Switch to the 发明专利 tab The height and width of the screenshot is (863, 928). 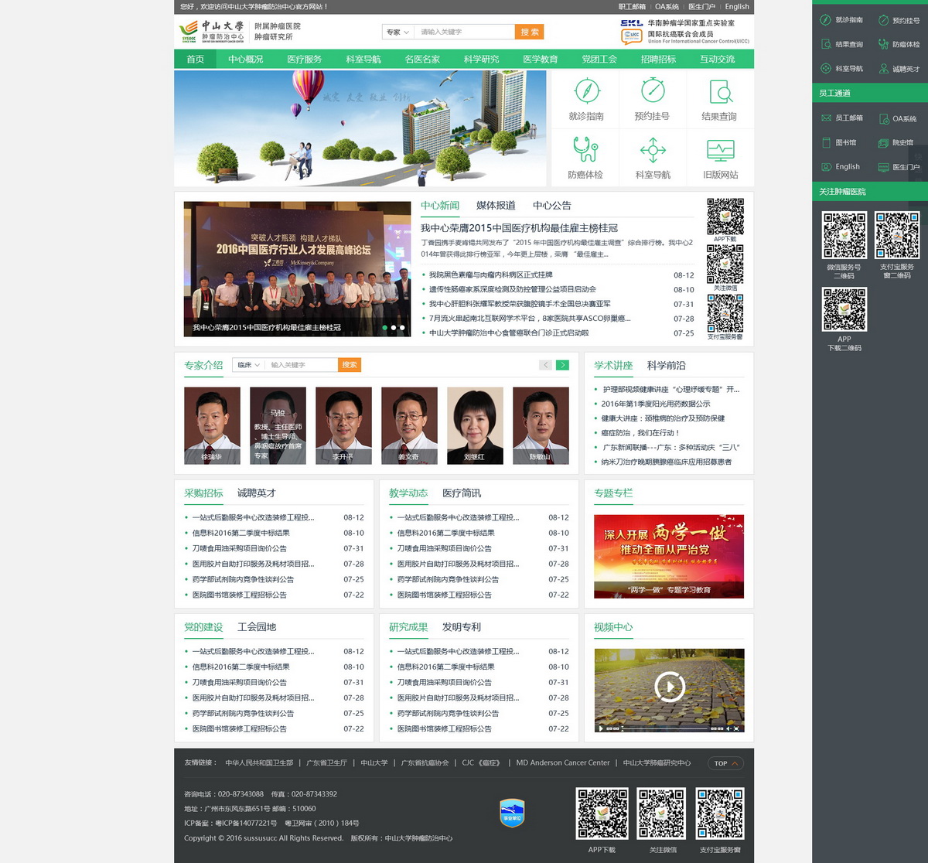coord(462,627)
